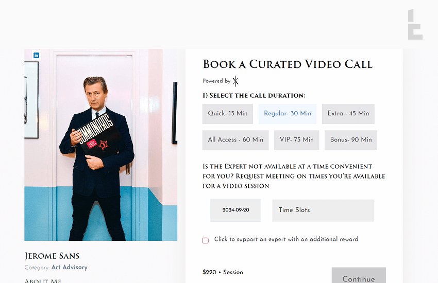Choose Extra - 45 Min option
Image resolution: width=438 pixels, height=283 pixels.
click(x=348, y=114)
